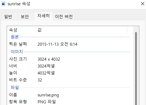
Task: Click the value 3024 x 4032
Action: pyautogui.click(x=49, y=59)
